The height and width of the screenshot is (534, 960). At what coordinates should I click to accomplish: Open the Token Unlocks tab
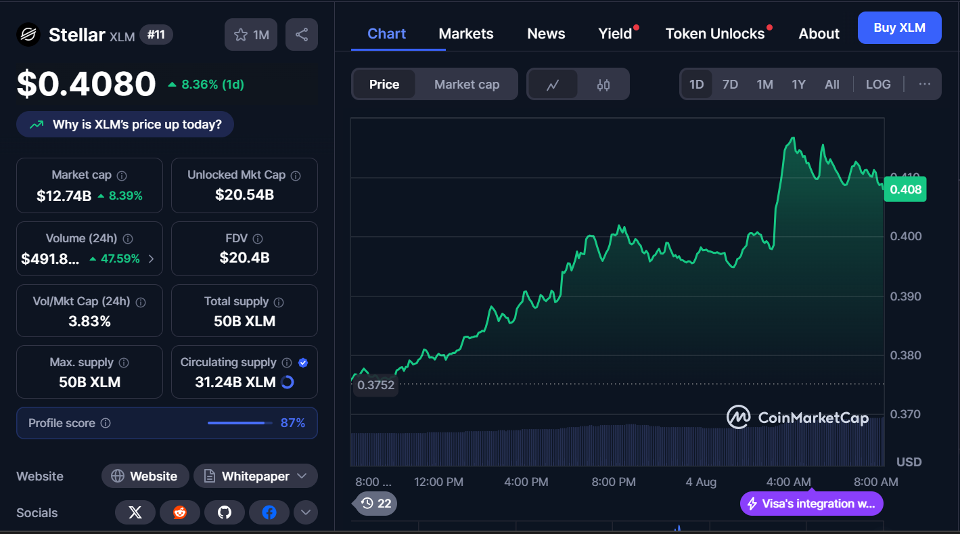(715, 34)
